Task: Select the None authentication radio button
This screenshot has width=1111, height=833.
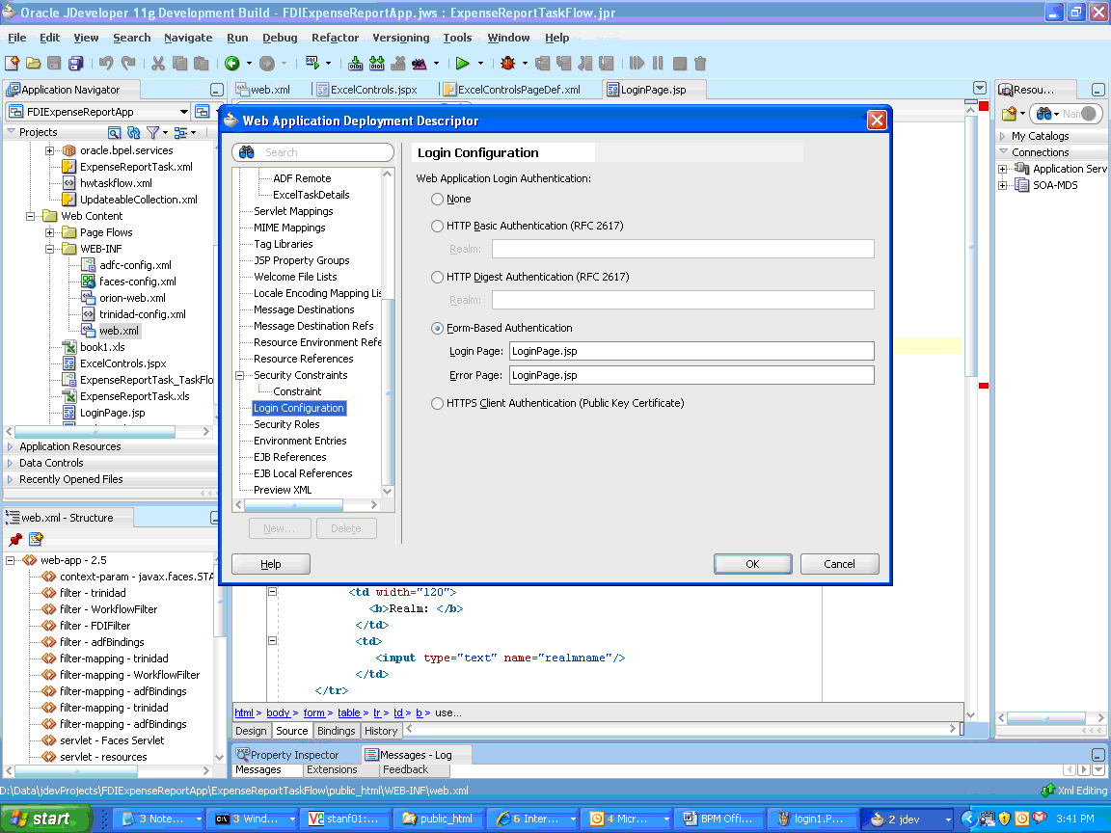Action: 438,199
